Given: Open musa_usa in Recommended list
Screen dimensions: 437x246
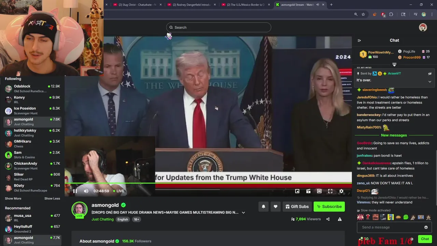Looking at the screenshot, I should pyautogui.click(x=32, y=218).
